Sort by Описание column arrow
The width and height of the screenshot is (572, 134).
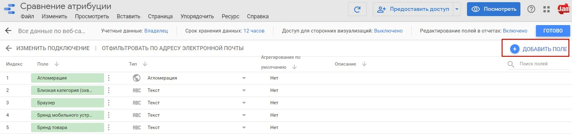coord(364,64)
